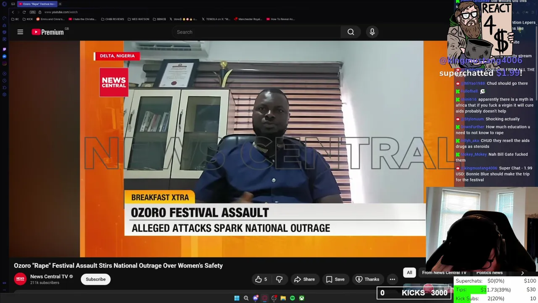The width and height of the screenshot is (538, 303).
Task: Open GX Control speedometer in sidebar
Action: [4, 18]
